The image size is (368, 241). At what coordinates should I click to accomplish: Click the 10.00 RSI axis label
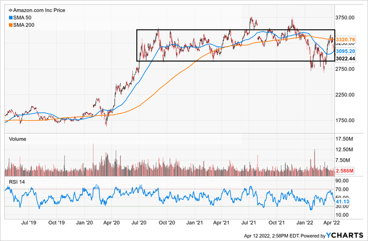click(x=342, y=215)
